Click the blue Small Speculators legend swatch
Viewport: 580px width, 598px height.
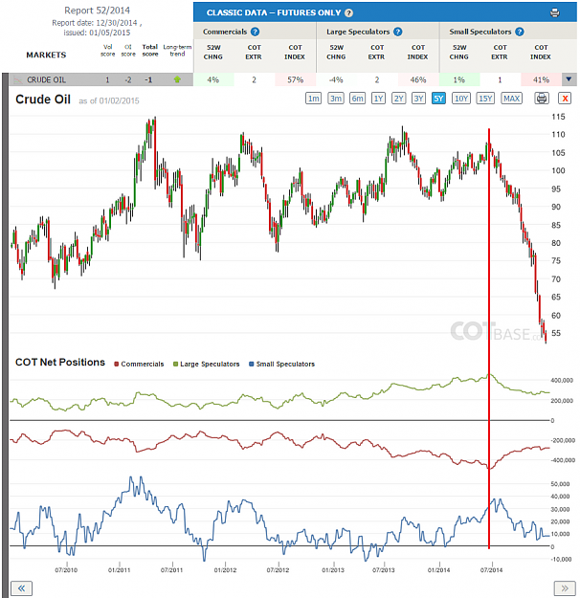pos(252,365)
